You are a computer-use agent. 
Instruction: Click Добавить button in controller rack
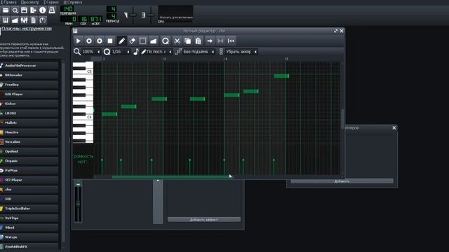tap(342, 181)
